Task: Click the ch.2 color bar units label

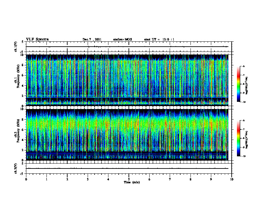Action: point(246,140)
